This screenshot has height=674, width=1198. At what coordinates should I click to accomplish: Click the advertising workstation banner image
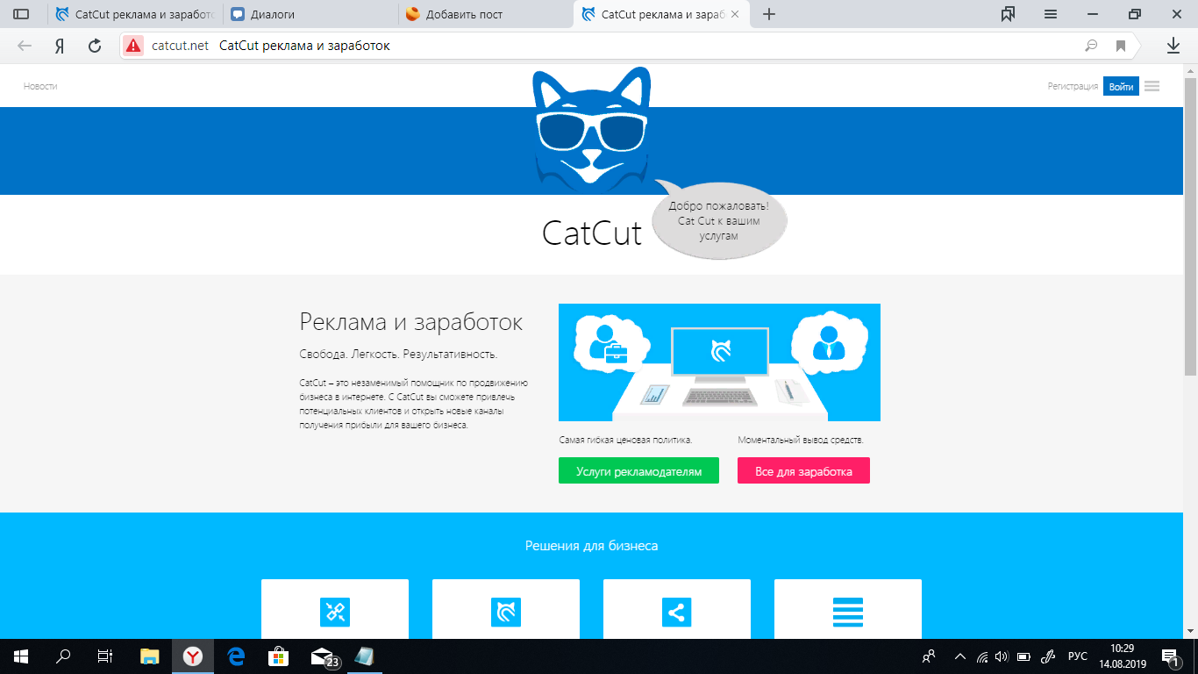(719, 362)
